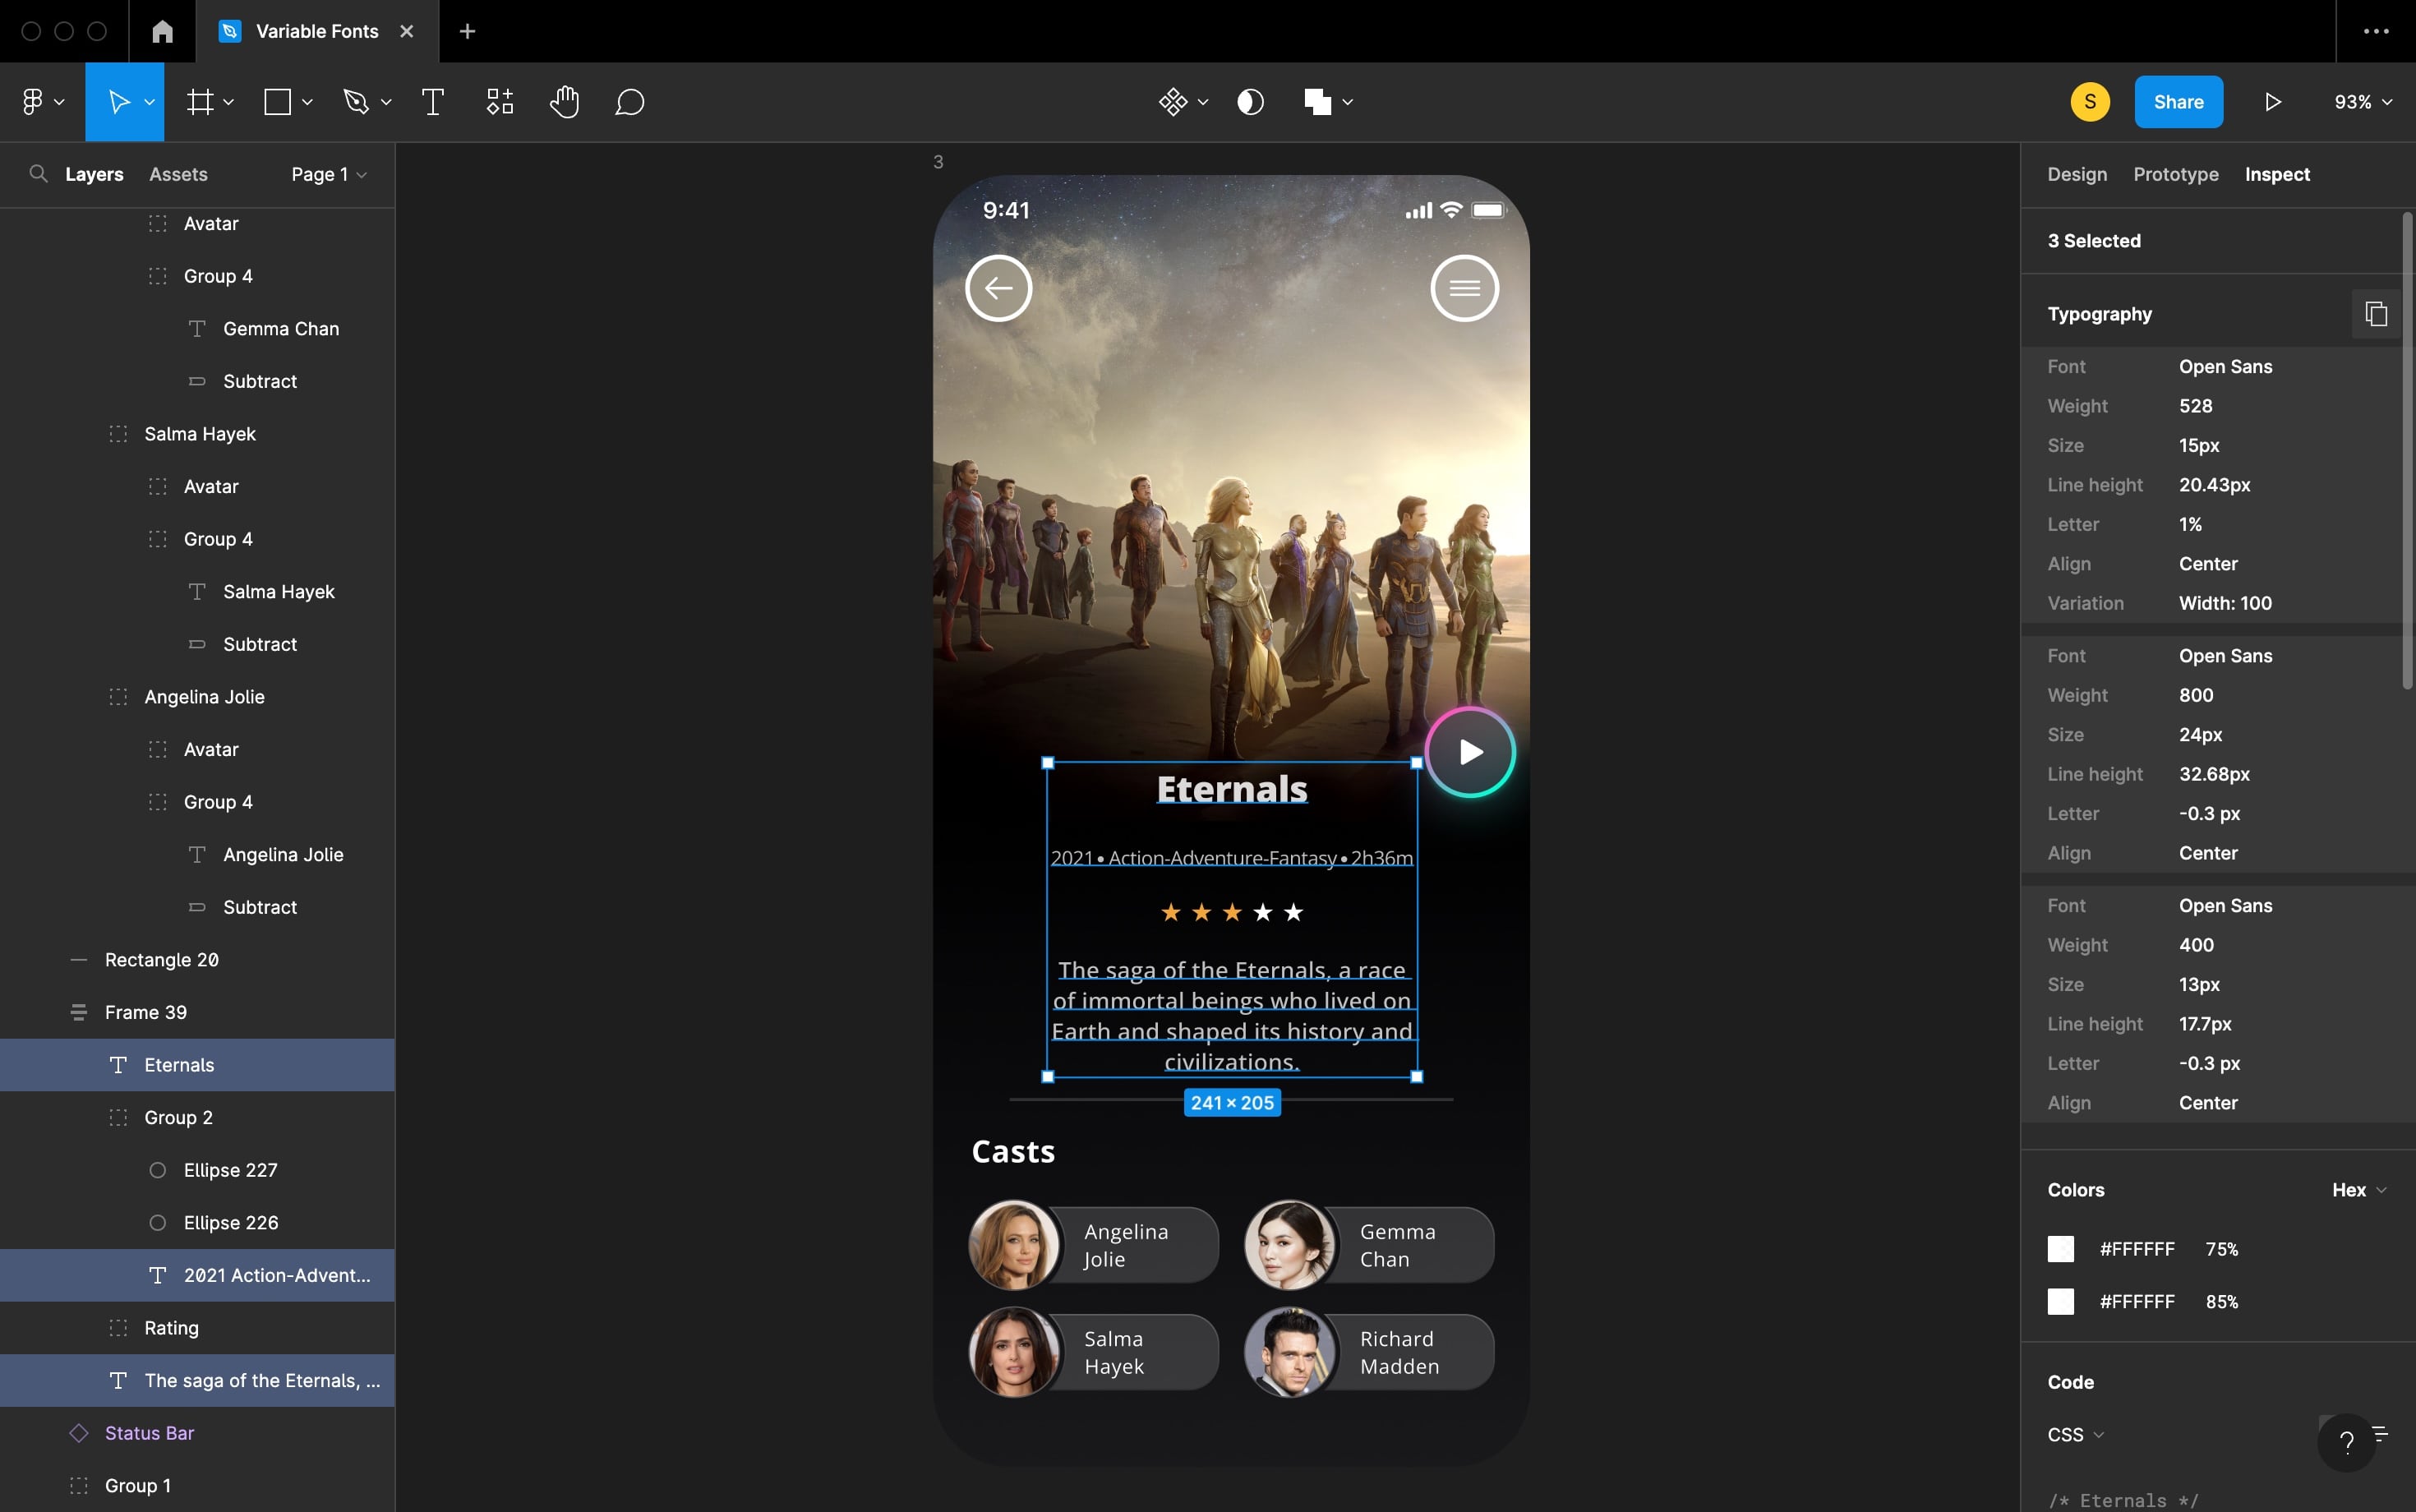Select the Rectangle 20 layer
The image size is (2416, 1512).
(197, 960)
